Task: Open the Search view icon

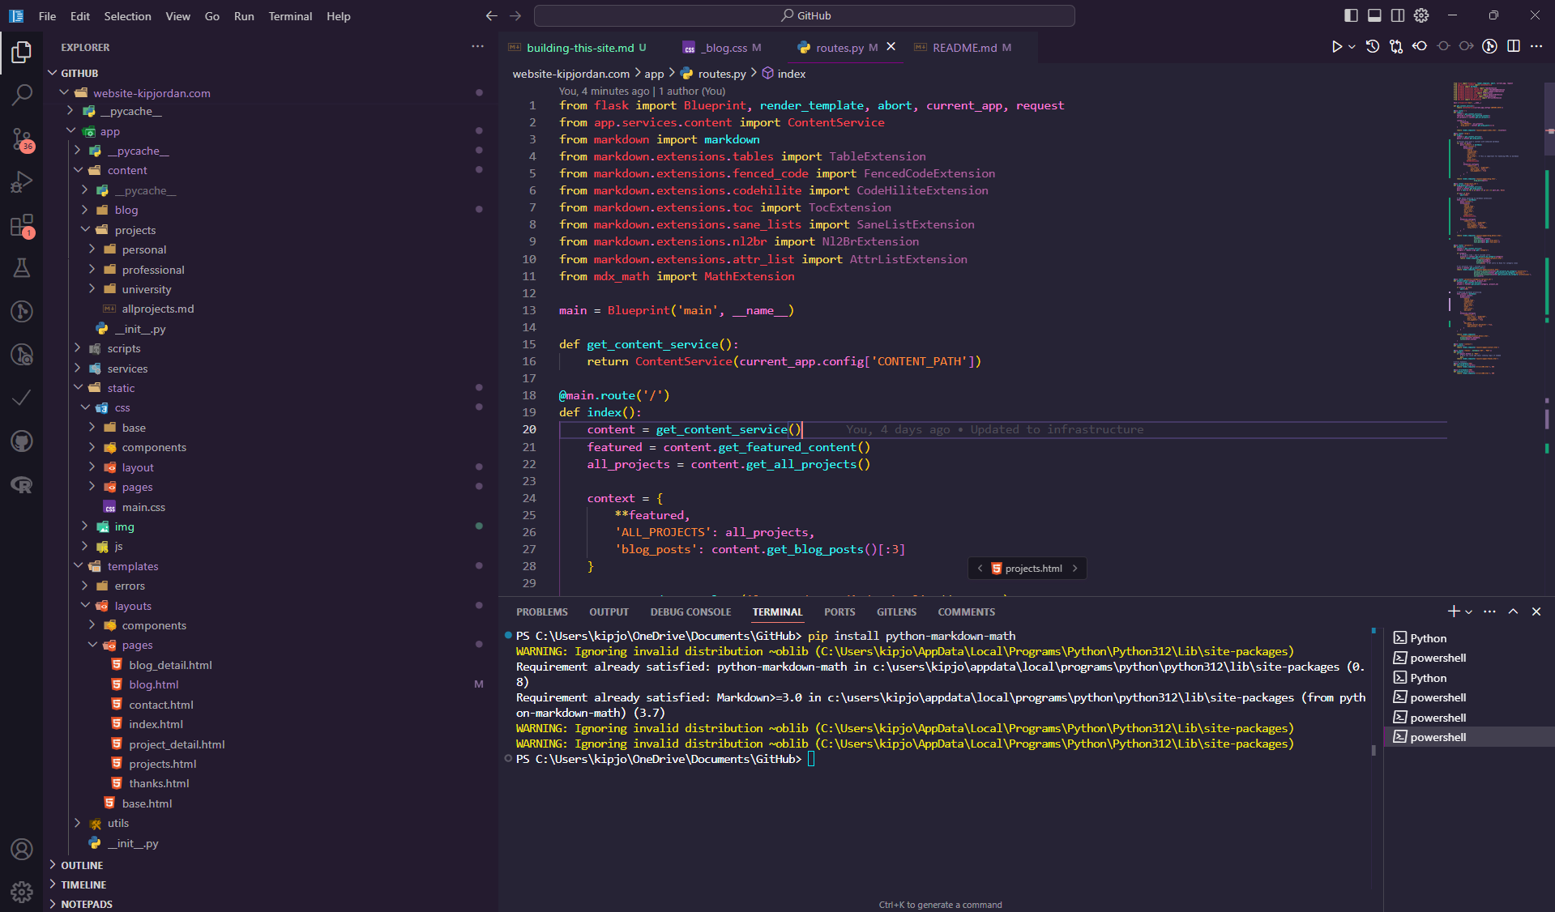Action: tap(22, 95)
